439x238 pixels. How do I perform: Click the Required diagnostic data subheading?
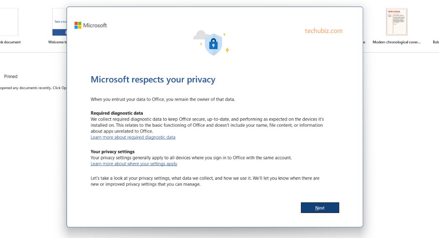coord(117,113)
